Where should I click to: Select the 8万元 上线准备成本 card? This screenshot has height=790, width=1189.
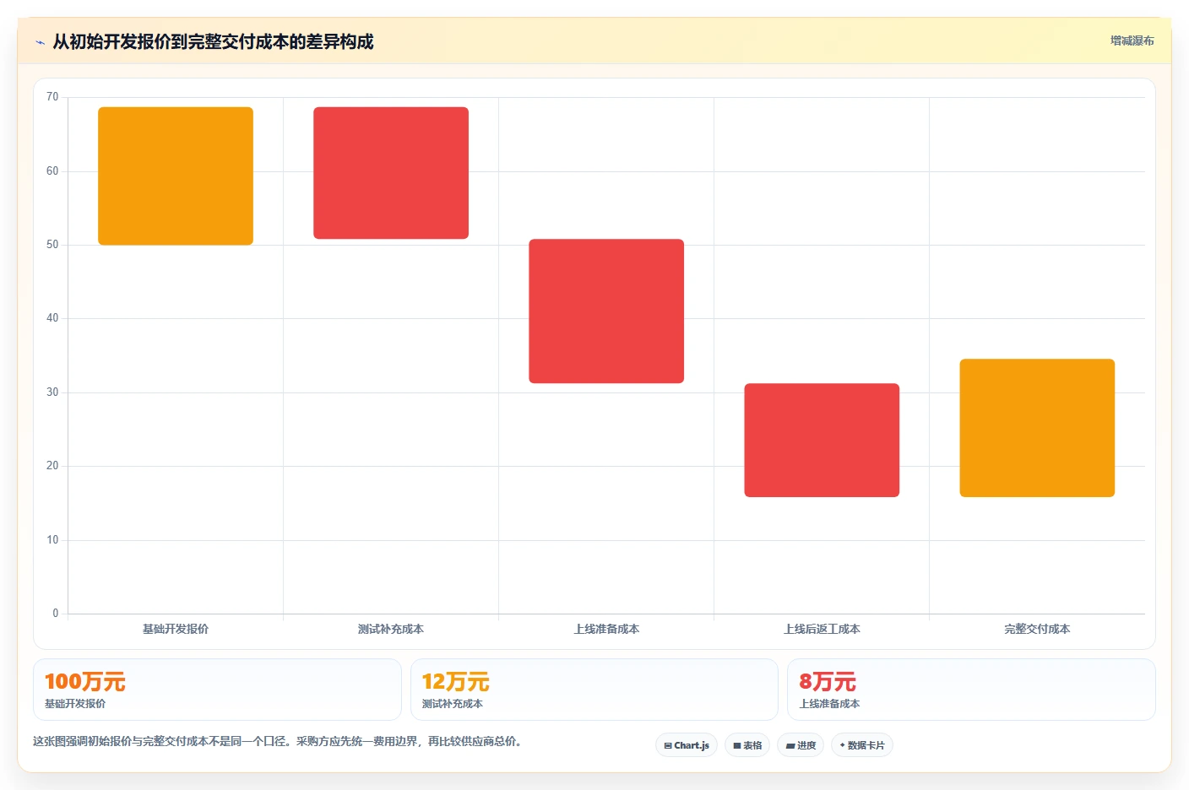coord(971,690)
